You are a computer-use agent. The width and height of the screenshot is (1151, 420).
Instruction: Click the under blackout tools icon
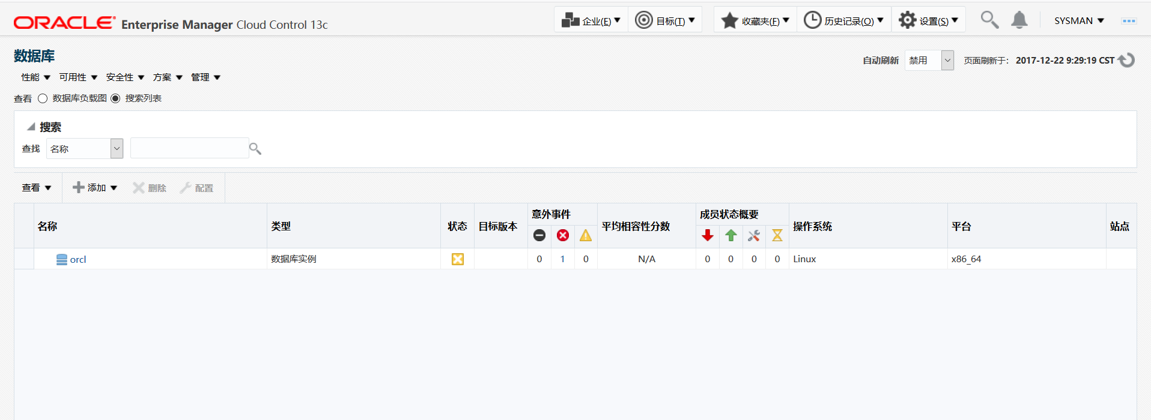pyautogui.click(x=754, y=235)
